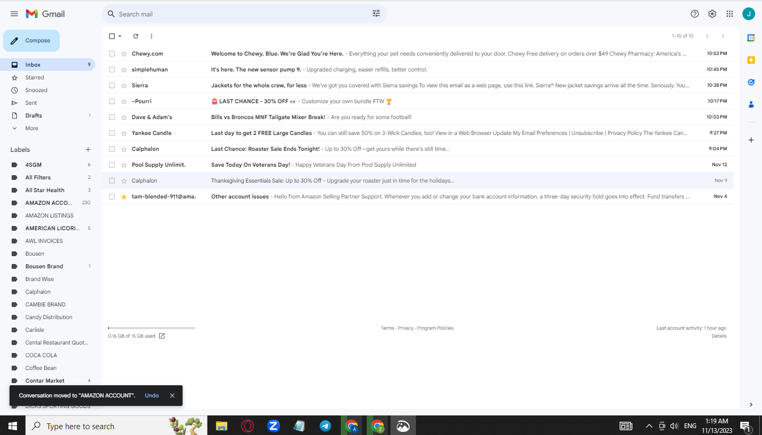Open Settings gear icon
Viewport: 762px width, 435px height.
pos(712,14)
